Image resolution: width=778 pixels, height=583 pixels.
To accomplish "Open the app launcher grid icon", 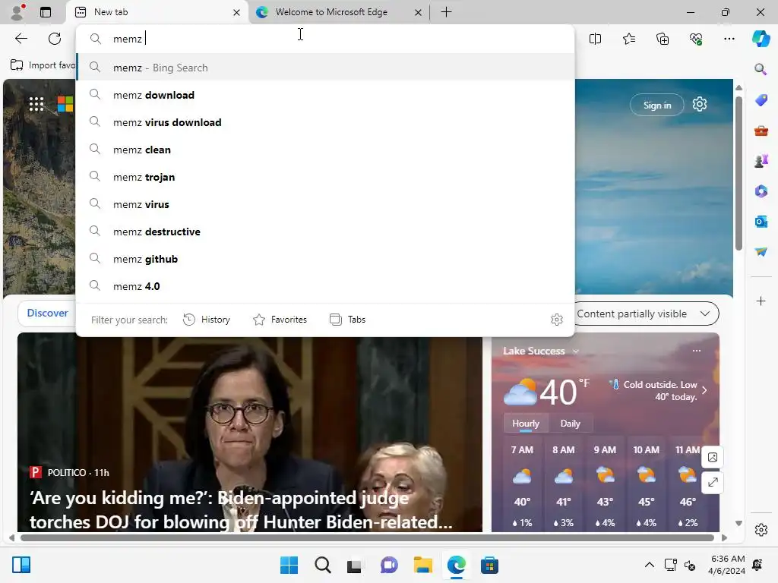I will (x=36, y=104).
